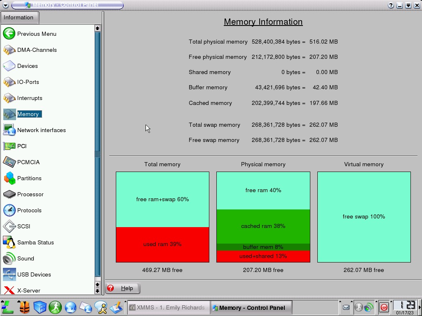This screenshot has height=316, width=422.
Task: Switch to the Information tab
Action: 19,18
